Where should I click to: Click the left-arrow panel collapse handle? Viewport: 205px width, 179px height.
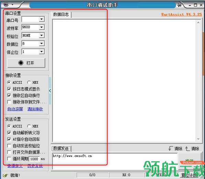click(x=50, y=91)
